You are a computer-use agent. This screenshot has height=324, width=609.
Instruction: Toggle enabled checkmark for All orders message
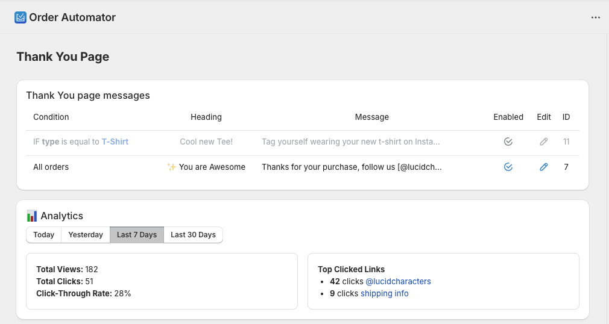(508, 167)
